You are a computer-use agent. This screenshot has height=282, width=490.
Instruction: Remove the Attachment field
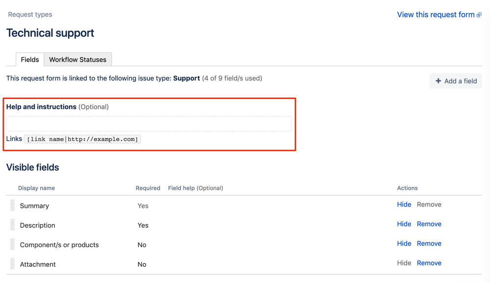tap(429, 263)
